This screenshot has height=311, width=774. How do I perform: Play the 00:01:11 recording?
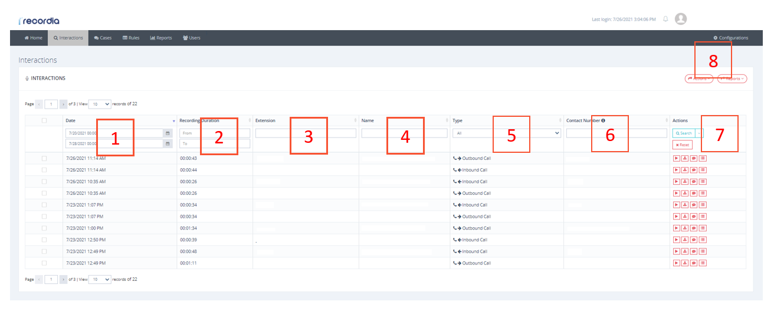pos(676,263)
